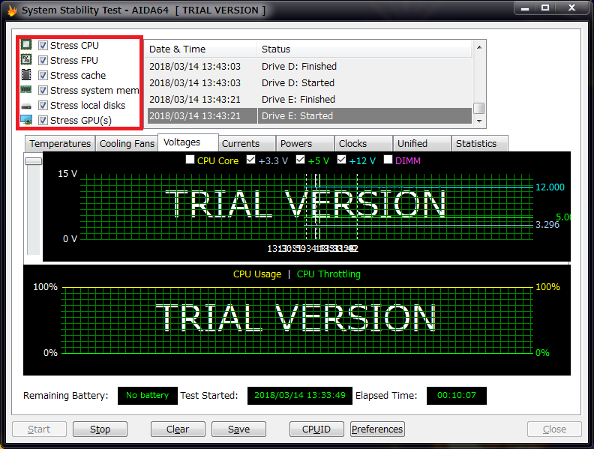
Task: Save the stability test results
Action: pyautogui.click(x=238, y=429)
